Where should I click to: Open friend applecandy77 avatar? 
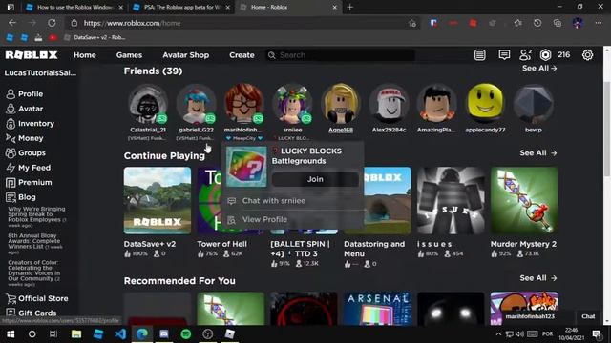coord(485,104)
